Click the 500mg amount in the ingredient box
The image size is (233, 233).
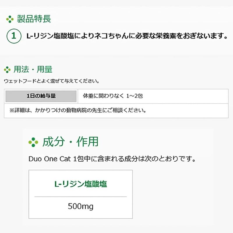81,206
